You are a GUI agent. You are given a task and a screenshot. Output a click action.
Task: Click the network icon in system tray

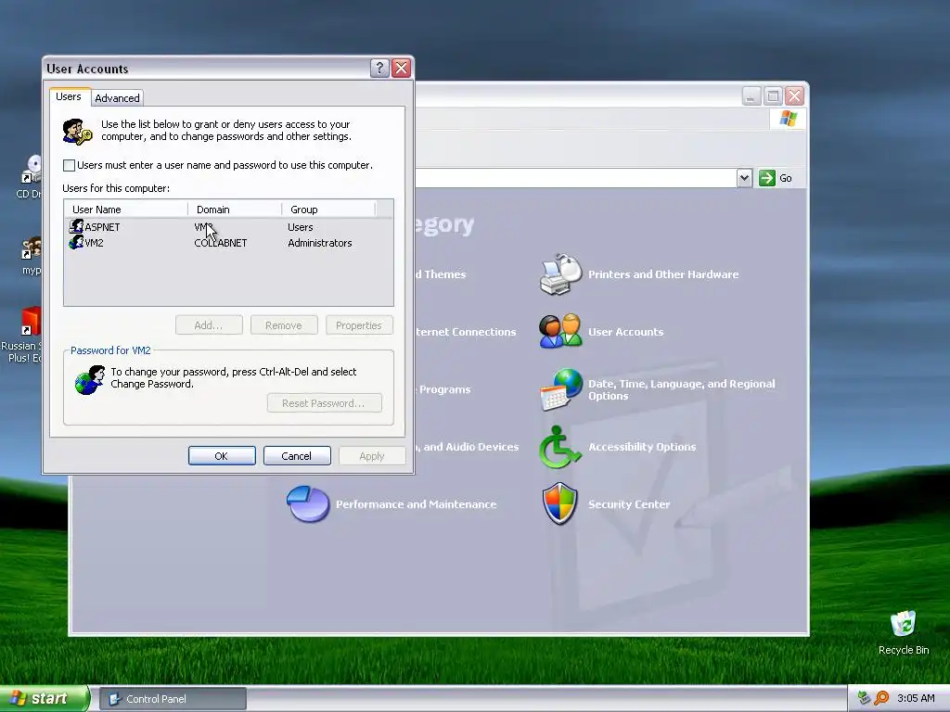[864, 698]
